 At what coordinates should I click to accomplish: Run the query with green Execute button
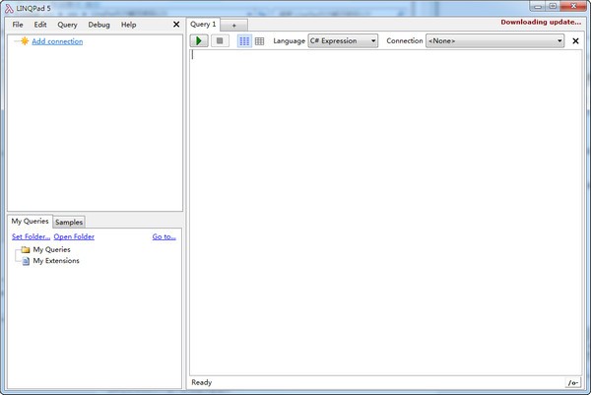coord(200,41)
